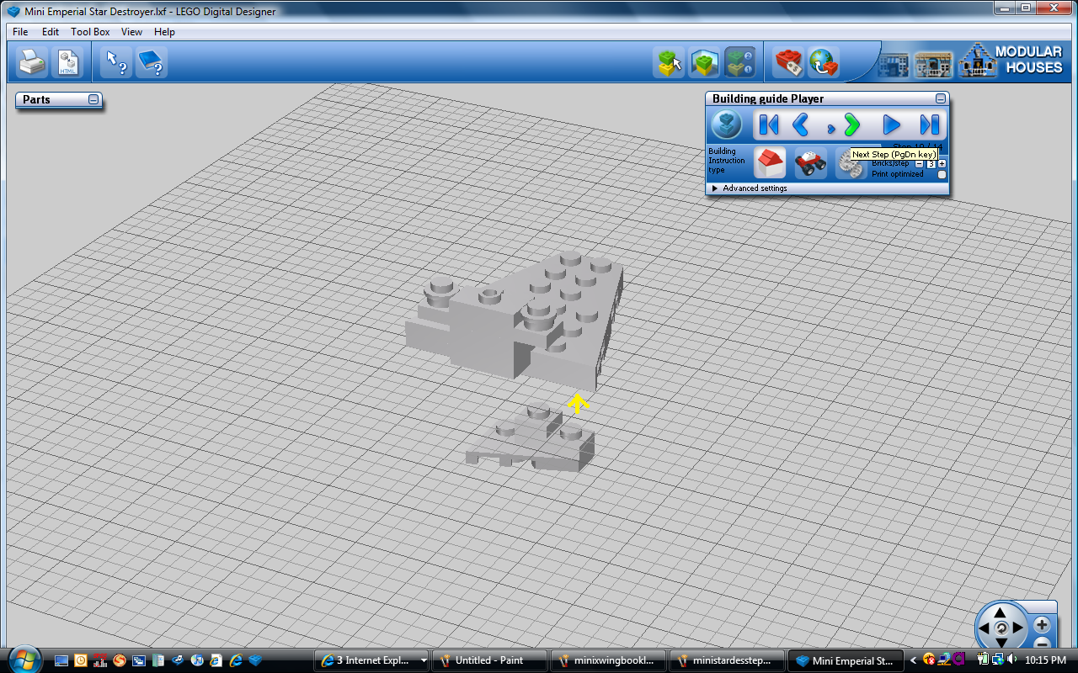Viewport: 1078px width, 673px height.
Task: Open the View menu
Action: [131, 32]
